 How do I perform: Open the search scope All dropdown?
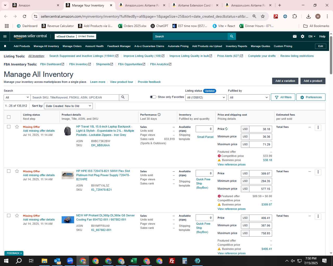(x=17, y=97)
